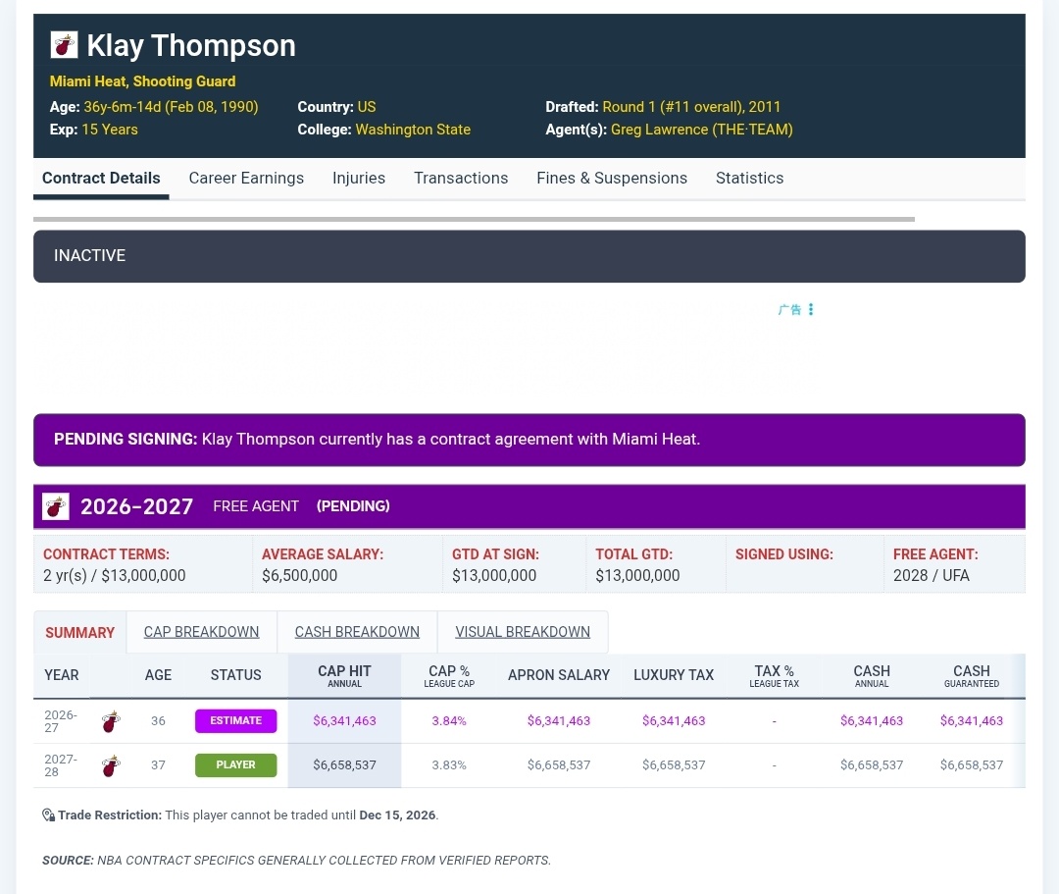View the Statistics tab
The height and width of the screenshot is (894, 1059).
(750, 178)
